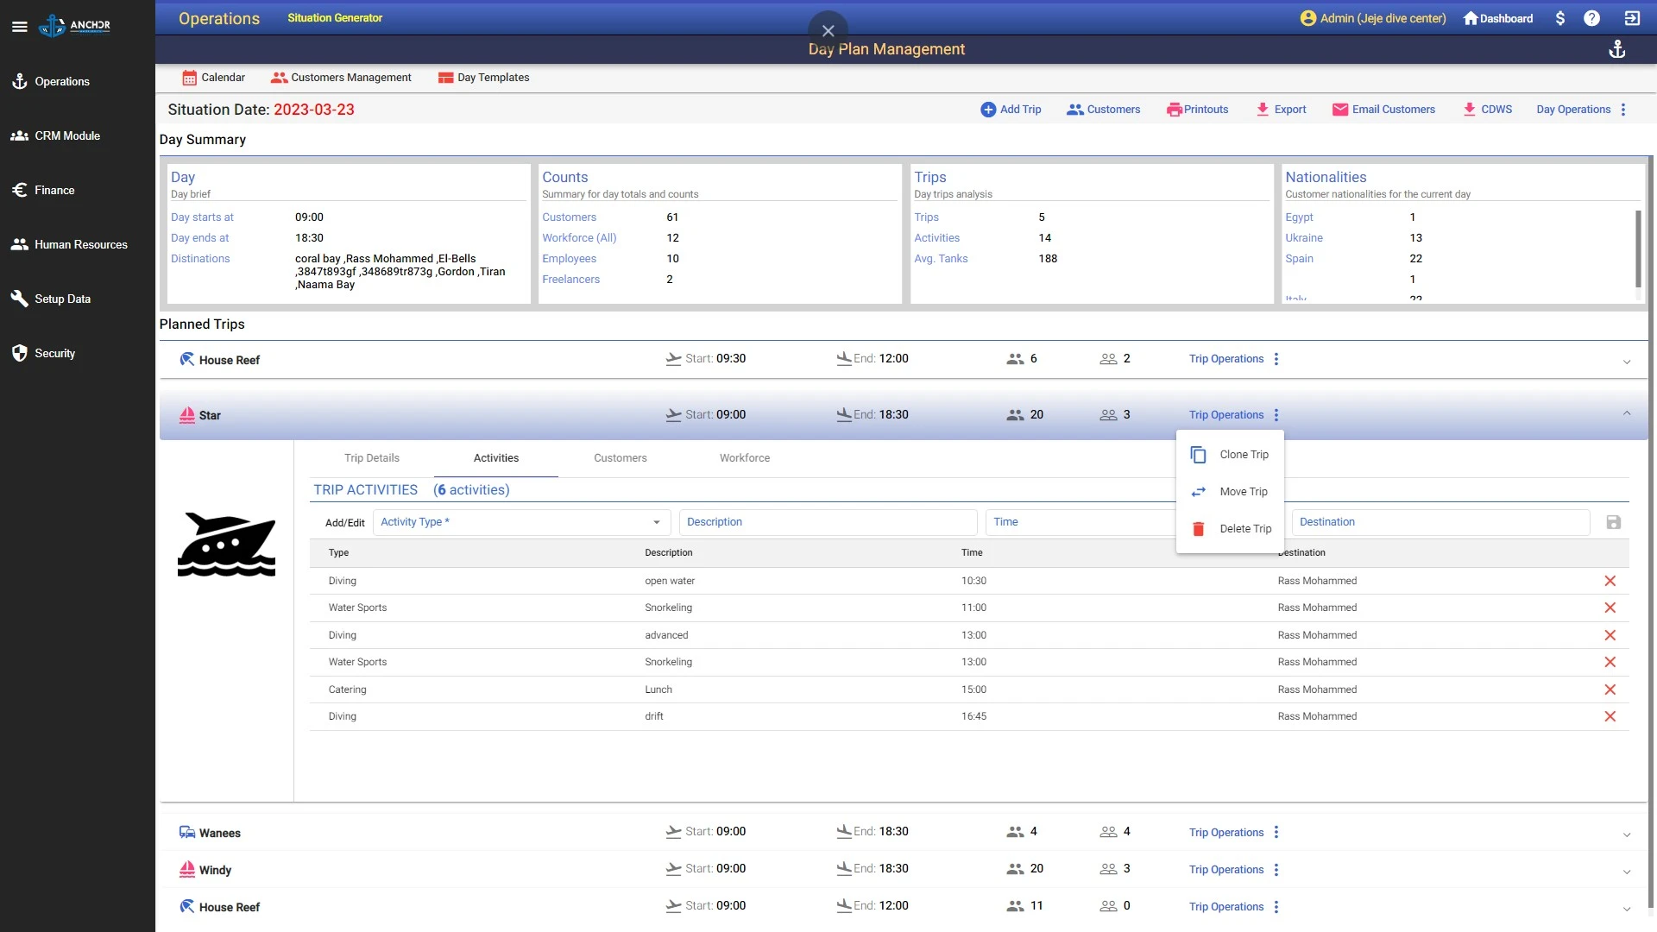1657x932 pixels.
Task: Click the Delete Trip icon
Action: tap(1199, 528)
